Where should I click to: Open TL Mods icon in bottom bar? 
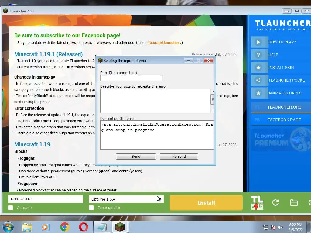tap(257, 203)
